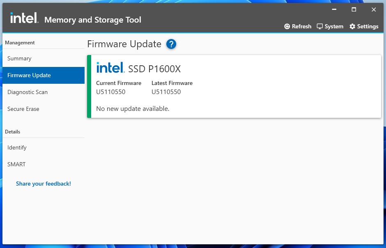Click Share your feedback link

coord(44,184)
